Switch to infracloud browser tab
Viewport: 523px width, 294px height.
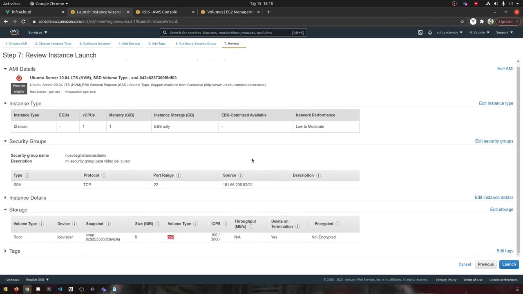(x=34, y=12)
